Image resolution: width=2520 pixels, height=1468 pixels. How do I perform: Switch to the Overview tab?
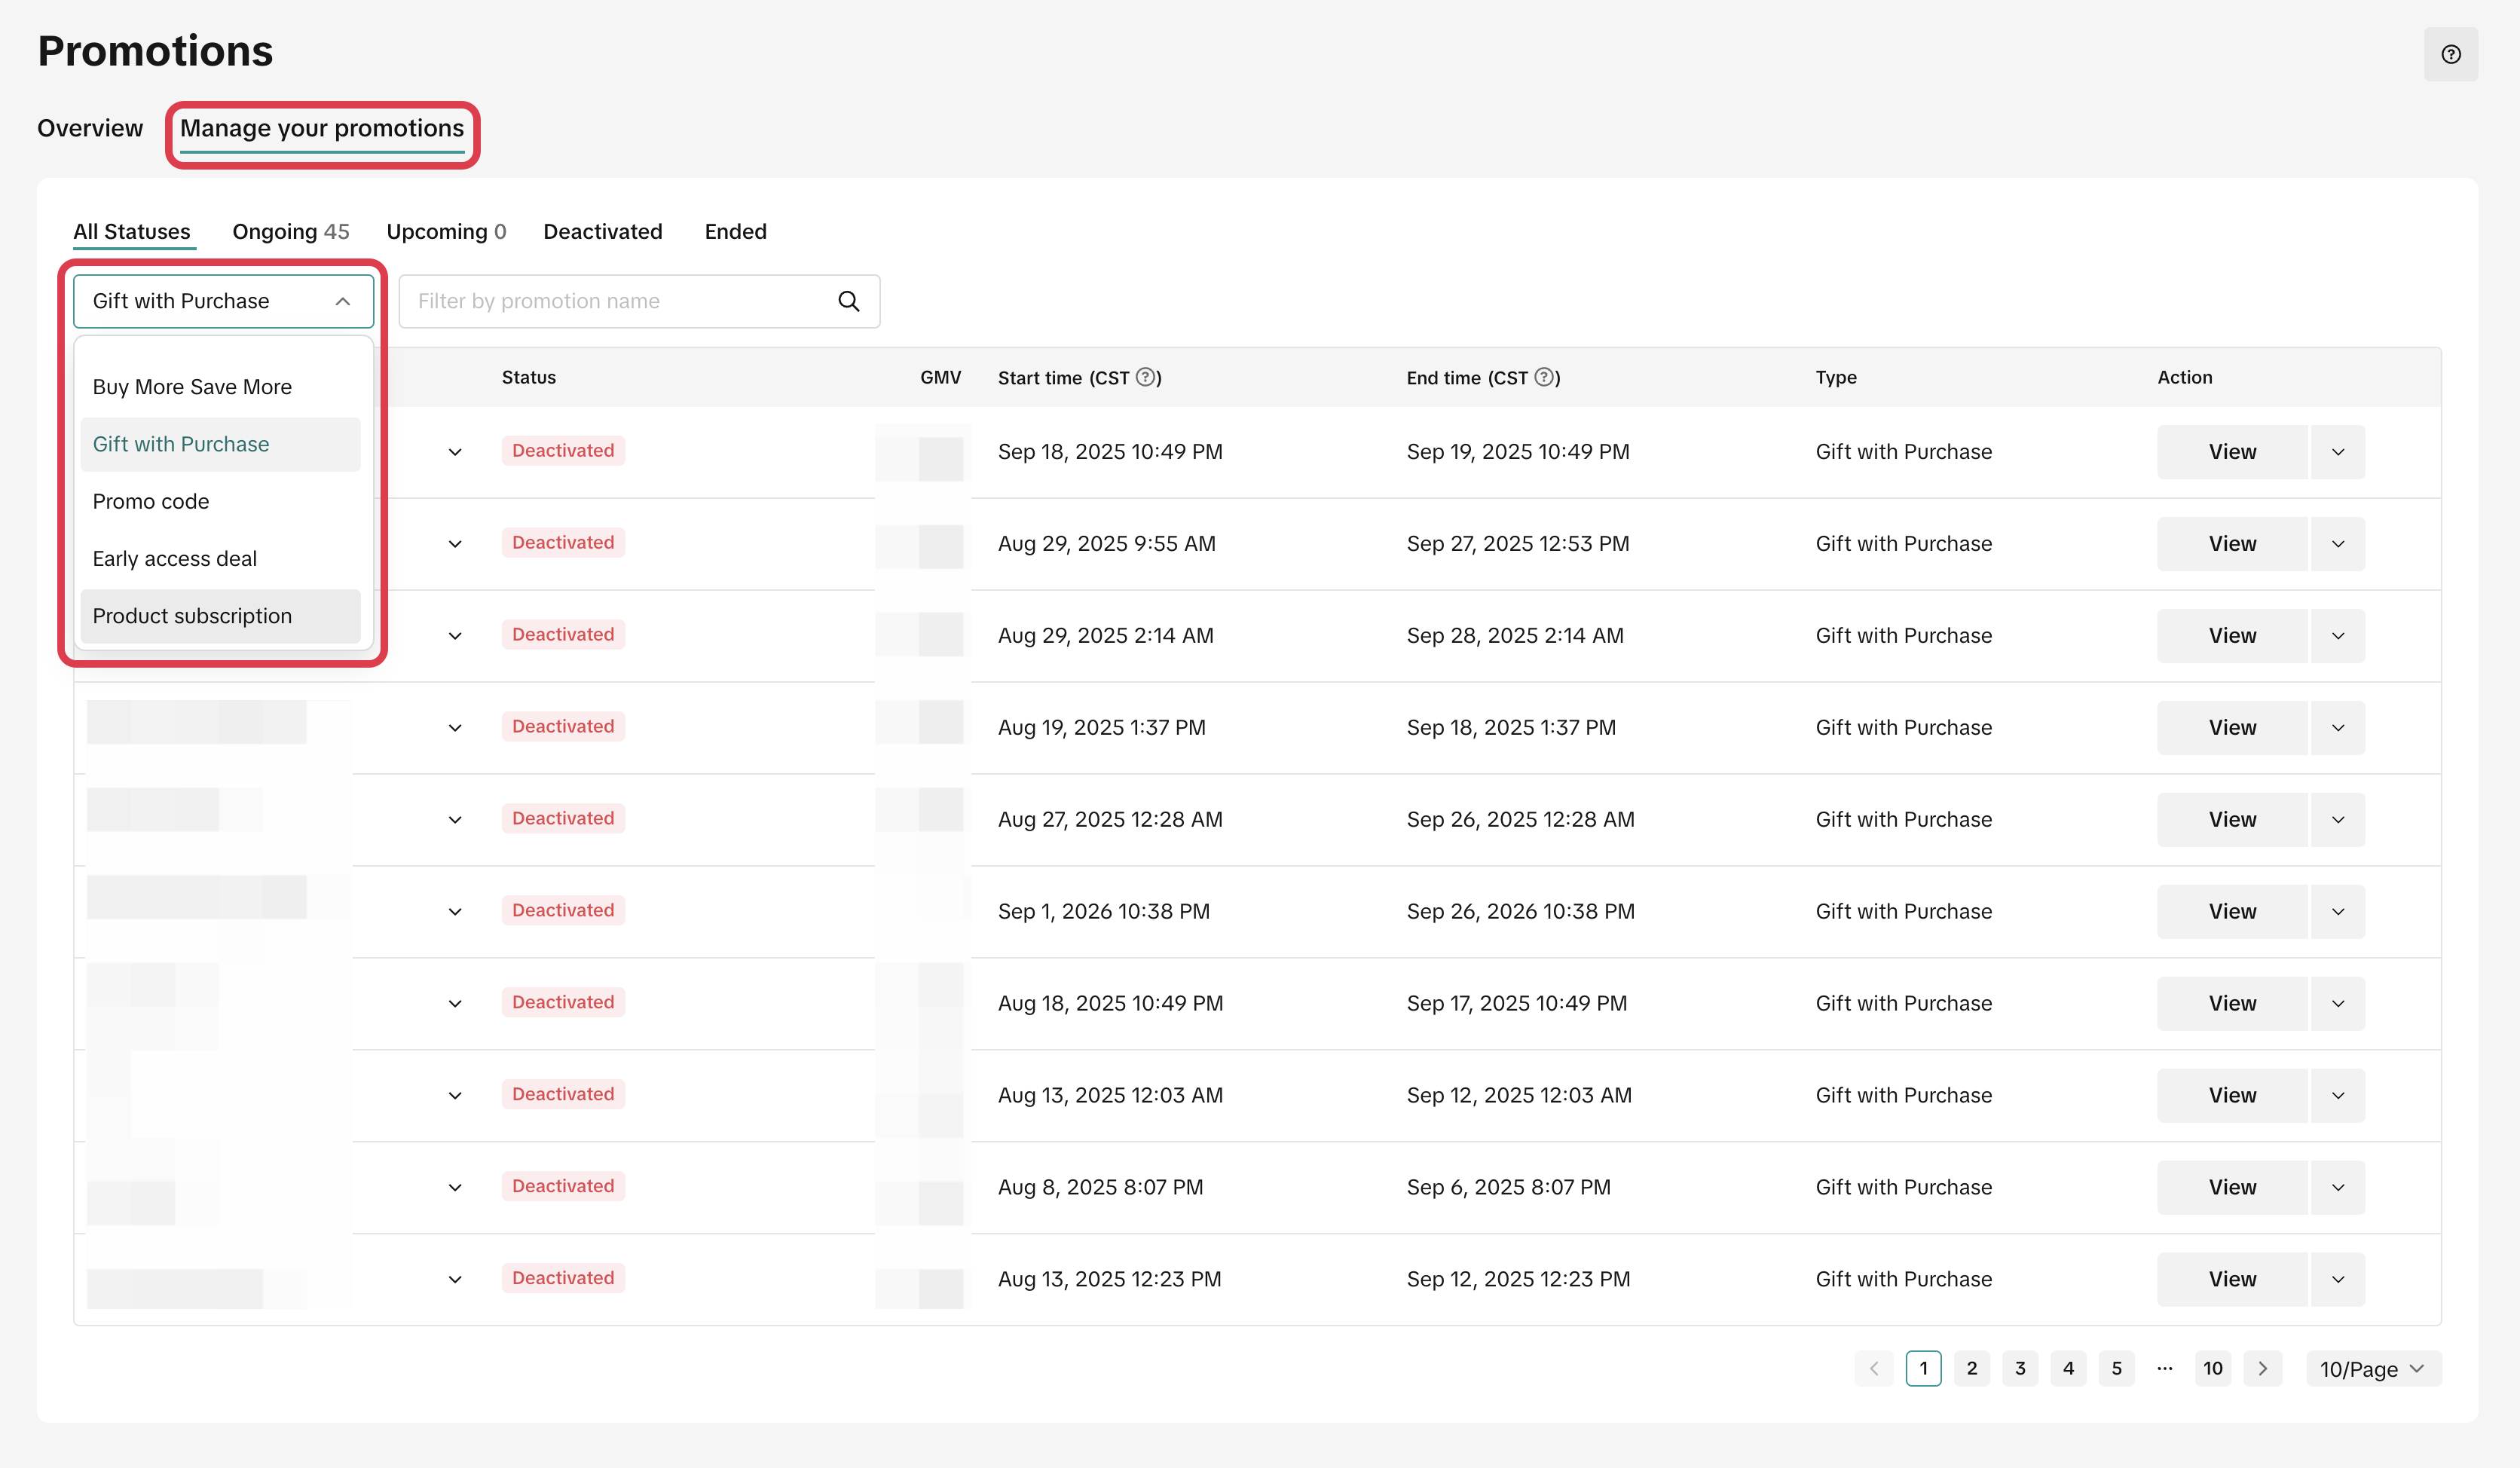(90, 128)
